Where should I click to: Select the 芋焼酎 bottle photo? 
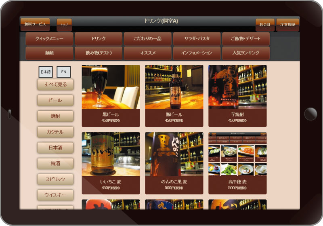coord(237,87)
